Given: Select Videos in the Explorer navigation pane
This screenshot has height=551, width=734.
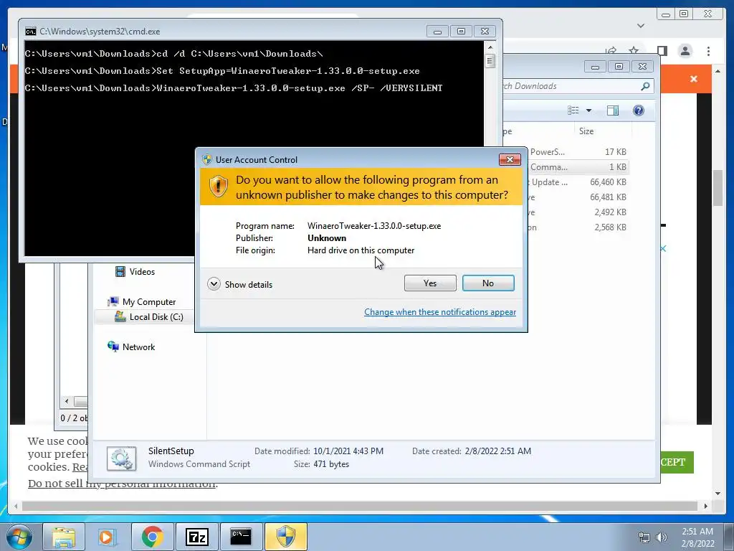Looking at the screenshot, I should click(x=142, y=272).
